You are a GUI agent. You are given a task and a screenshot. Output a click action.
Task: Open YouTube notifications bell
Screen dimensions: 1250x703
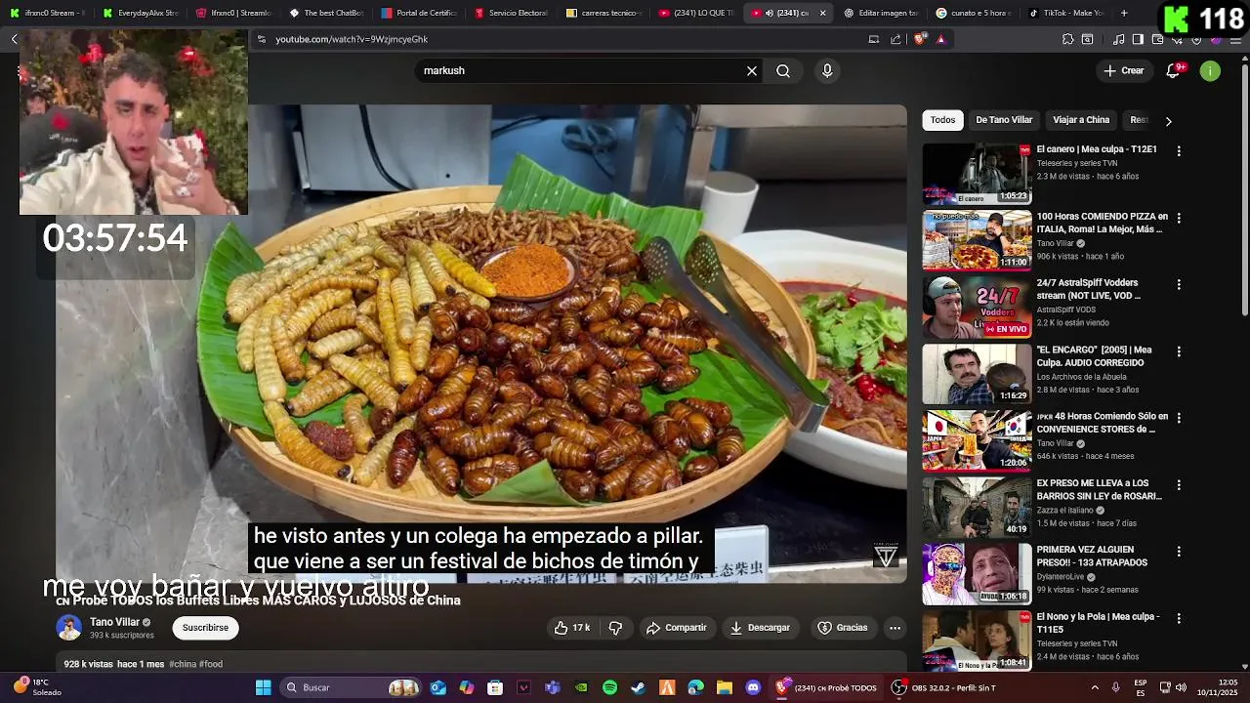click(x=1174, y=70)
